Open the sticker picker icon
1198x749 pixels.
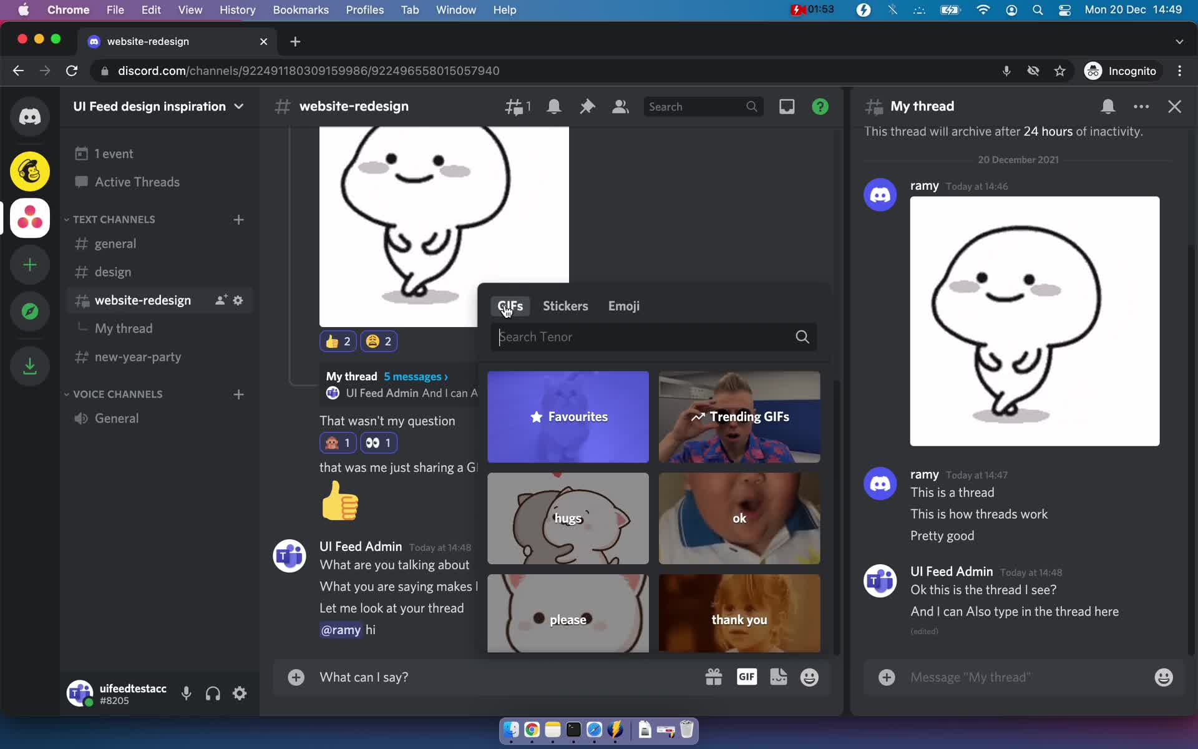pyautogui.click(x=778, y=677)
